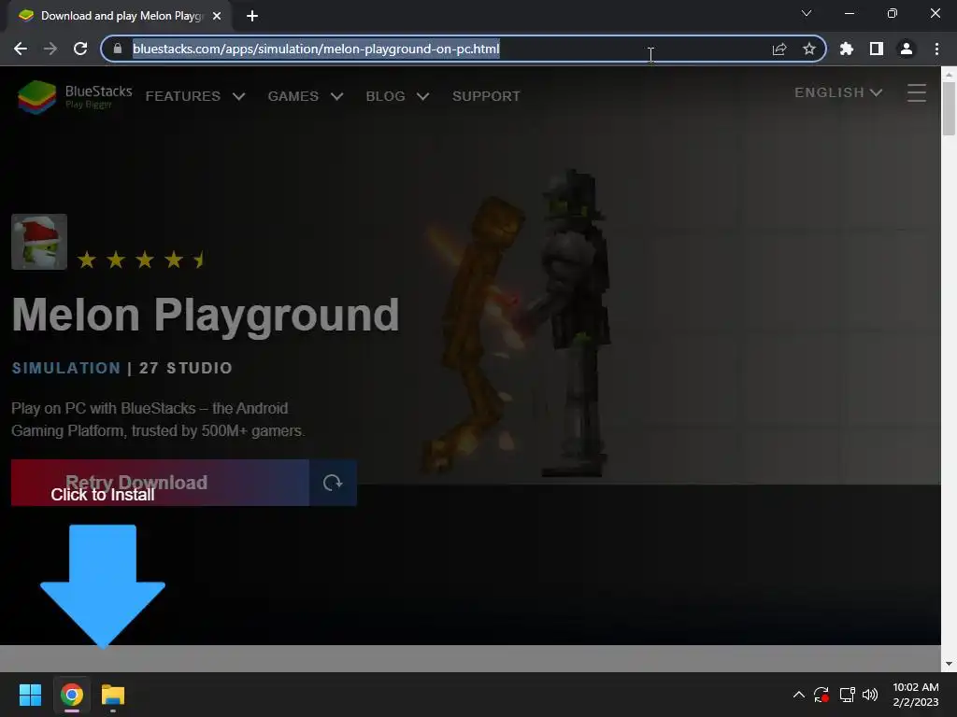Go to BlueStacks home via logo
The height and width of the screenshot is (717, 957).
[75, 96]
